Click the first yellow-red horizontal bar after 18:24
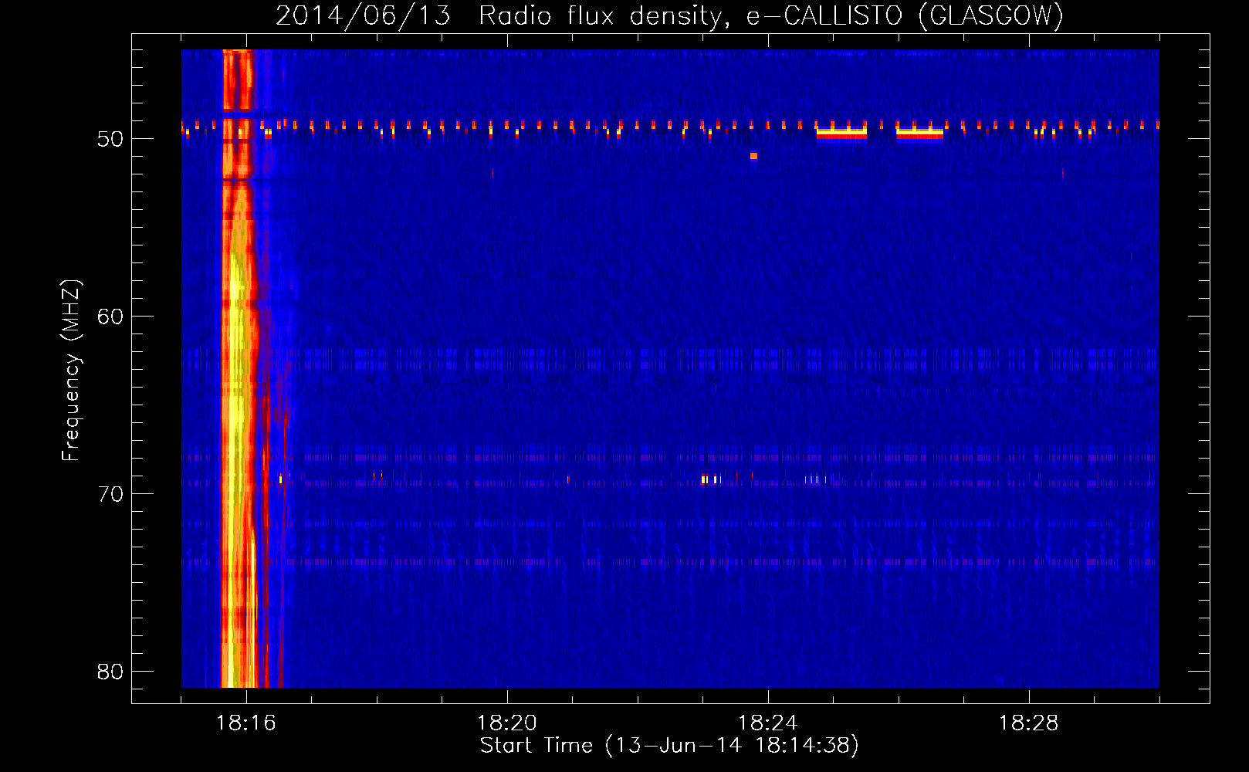This screenshot has width=1249, height=772. pos(841,133)
